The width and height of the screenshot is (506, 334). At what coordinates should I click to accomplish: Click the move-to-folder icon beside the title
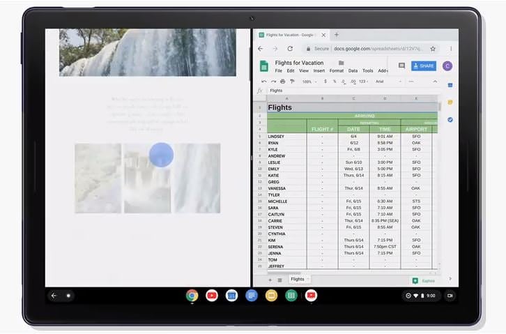(x=341, y=63)
